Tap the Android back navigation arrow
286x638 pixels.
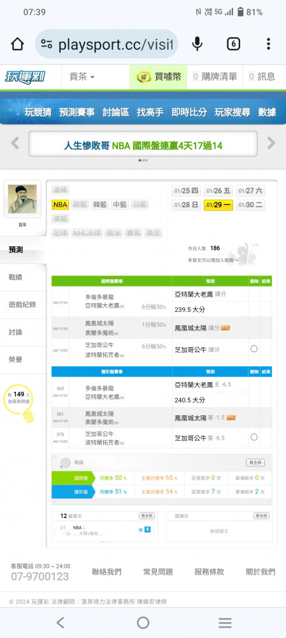tap(61, 623)
